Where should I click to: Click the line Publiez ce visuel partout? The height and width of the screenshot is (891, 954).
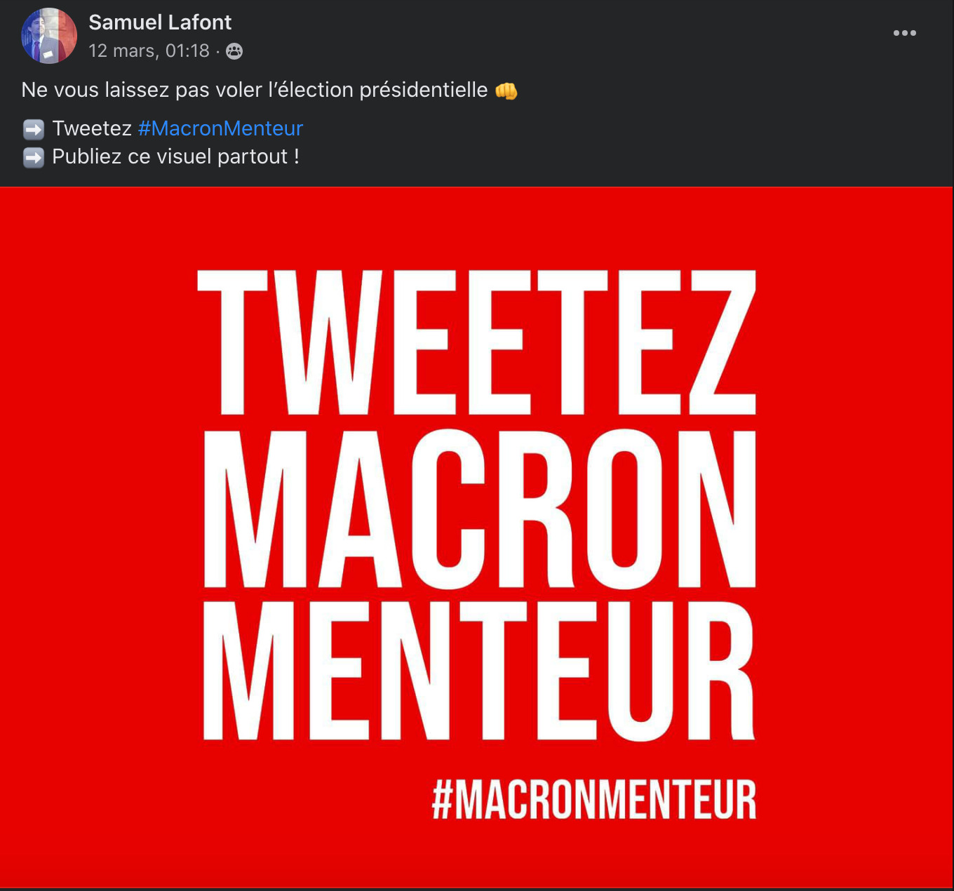[x=175, y=156]
